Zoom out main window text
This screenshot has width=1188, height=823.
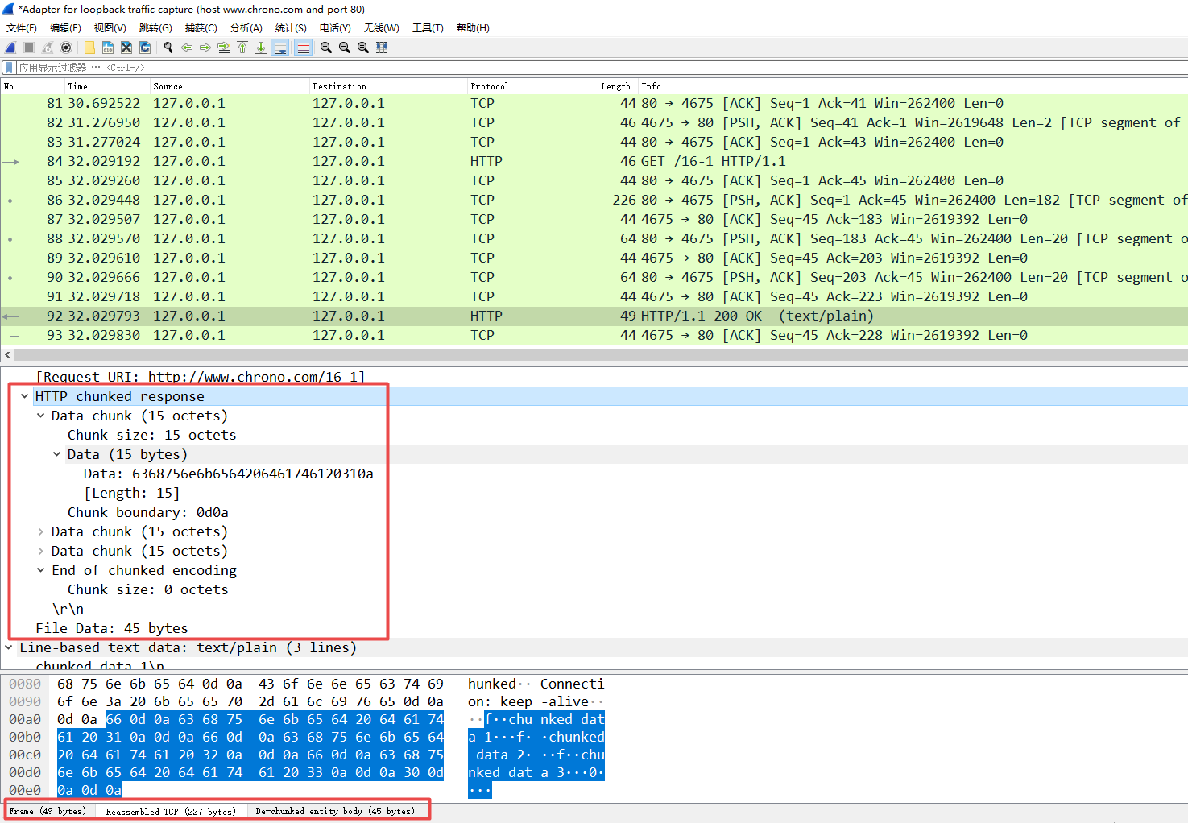click(x=345, y=48)
